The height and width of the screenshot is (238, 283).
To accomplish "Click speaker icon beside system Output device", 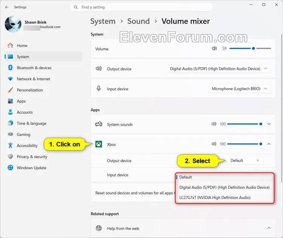I will [x=98, y=68].
